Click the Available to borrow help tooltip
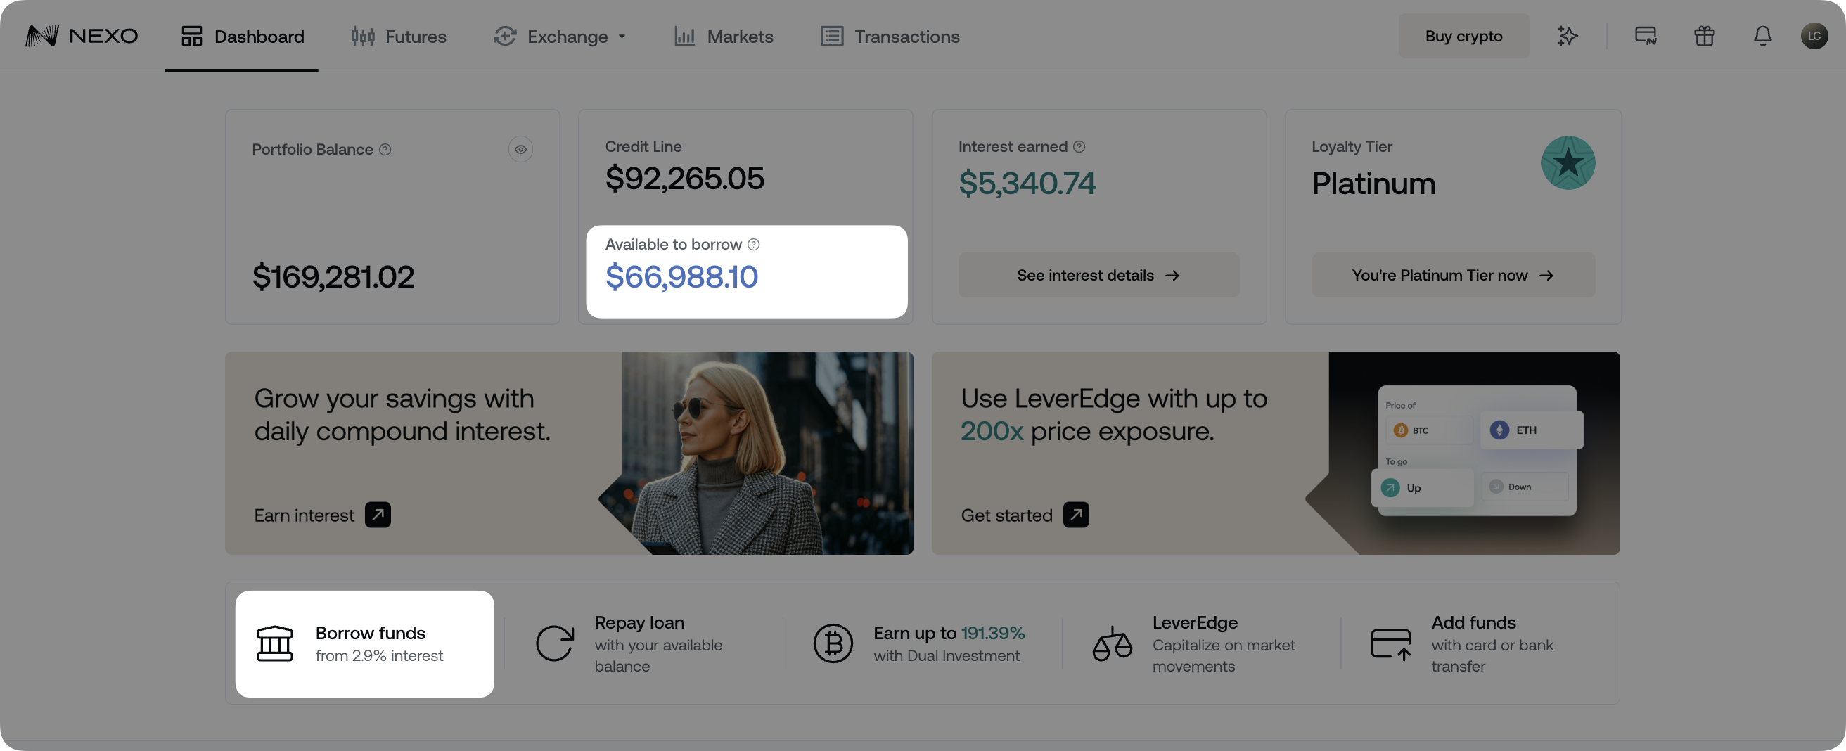Image resolution: width=1846 pixels, height=751 pixels. pyautogui.click(x=753, y=245)
